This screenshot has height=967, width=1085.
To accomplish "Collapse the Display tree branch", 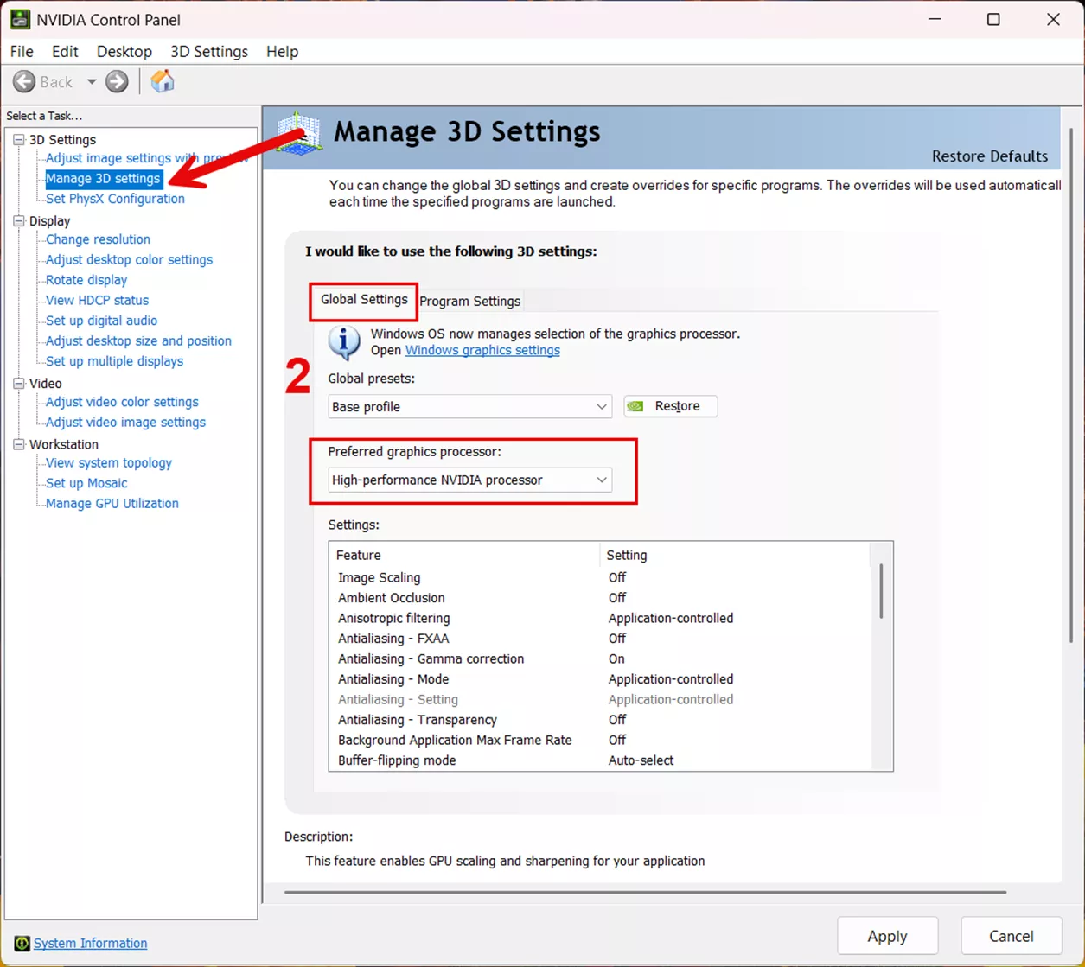I will [x=18, y=220].
